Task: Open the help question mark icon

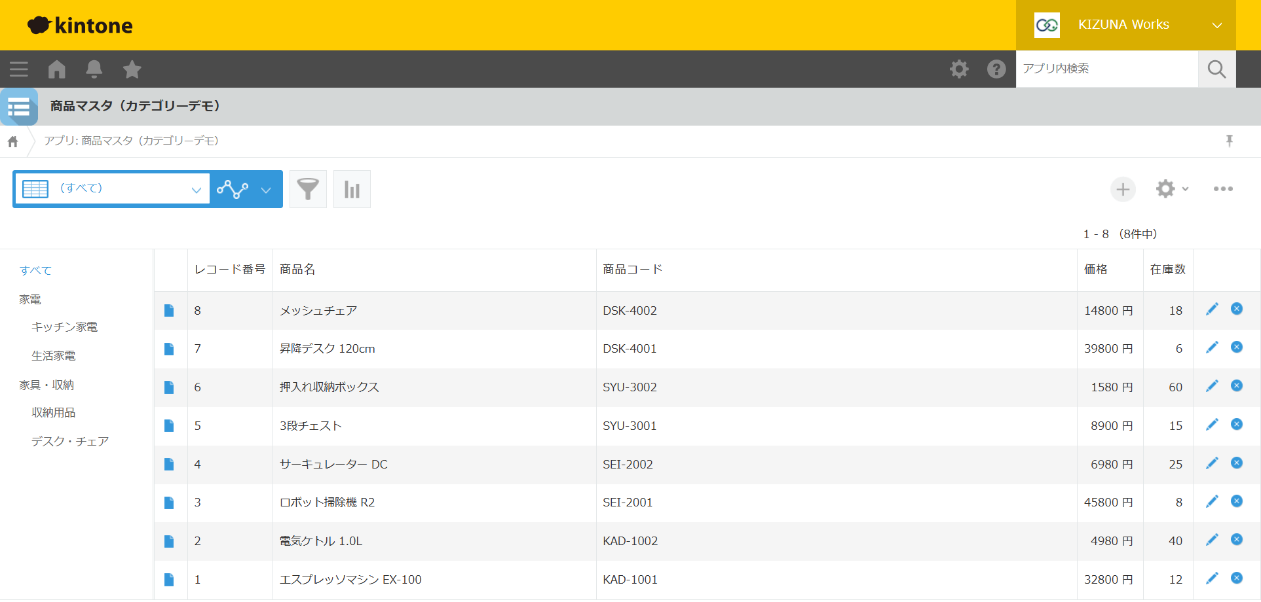Action: [x=996, y=69]
